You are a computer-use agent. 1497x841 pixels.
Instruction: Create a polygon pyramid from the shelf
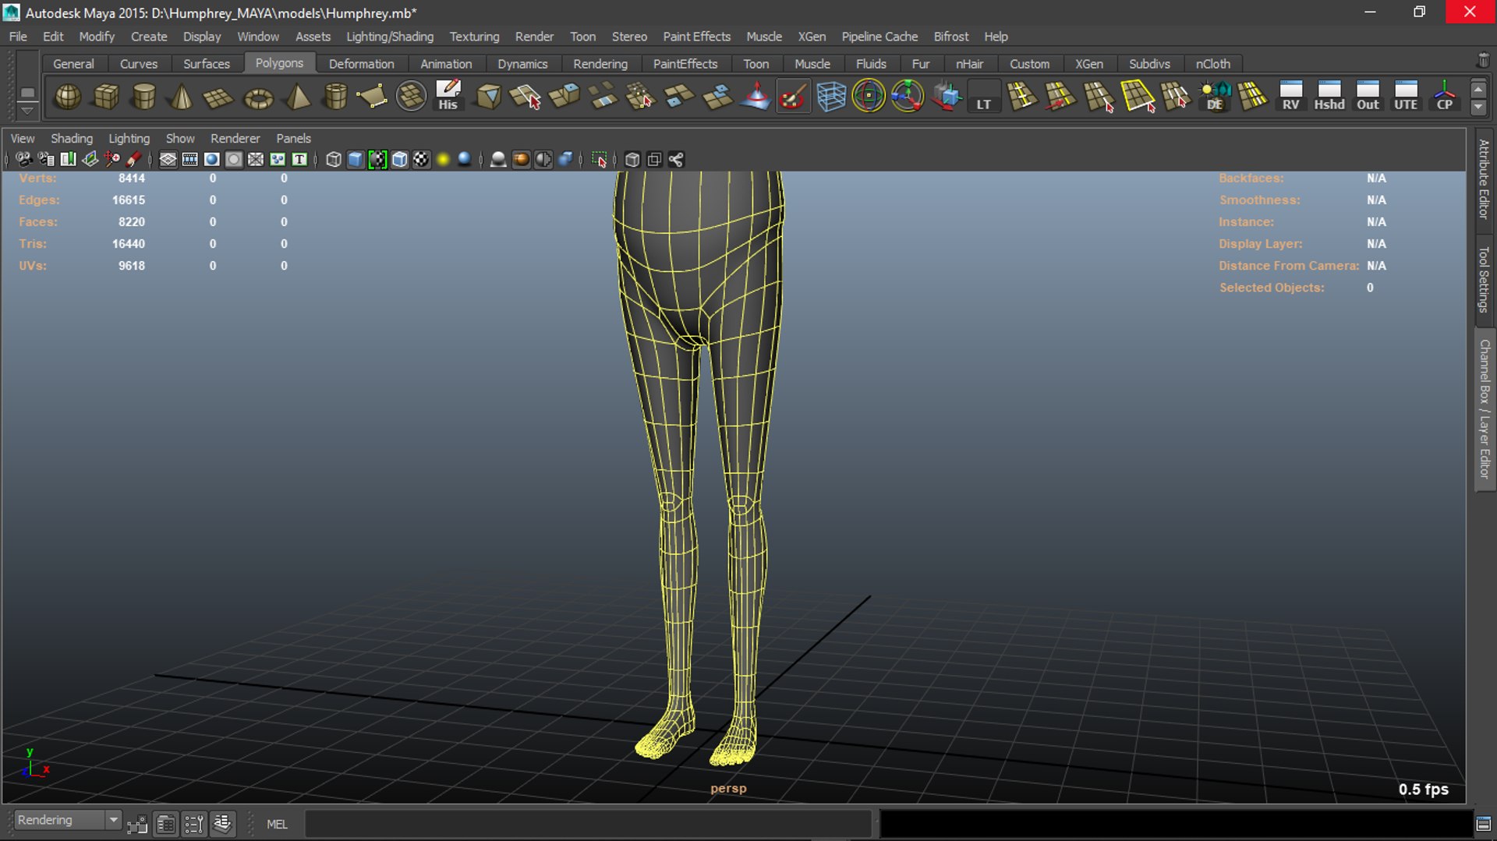297,97
